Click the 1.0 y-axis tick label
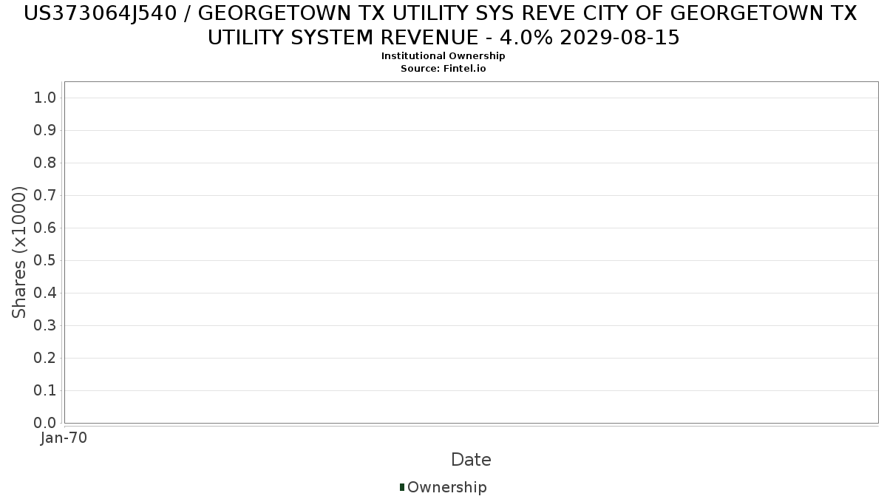 45,98
